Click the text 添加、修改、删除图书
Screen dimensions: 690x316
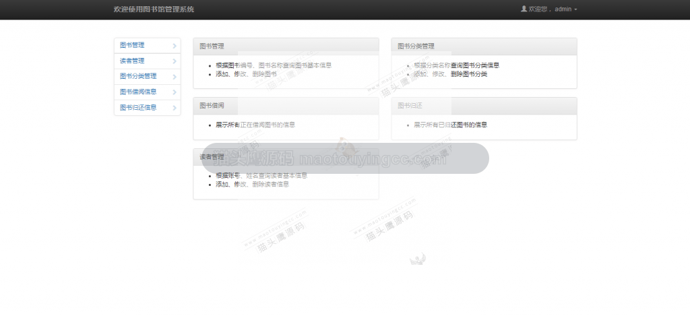[x=246, y=74]
